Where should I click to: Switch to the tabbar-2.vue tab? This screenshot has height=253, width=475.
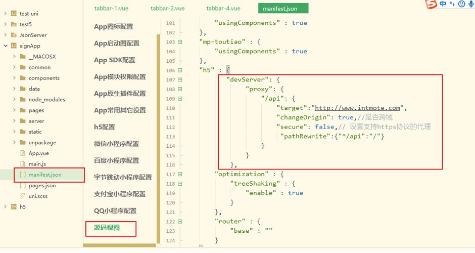pyautogui.click(x=168, y=9)
